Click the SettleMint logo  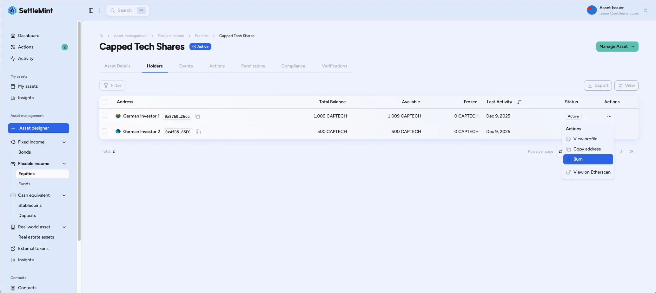(x=30, y=10)
